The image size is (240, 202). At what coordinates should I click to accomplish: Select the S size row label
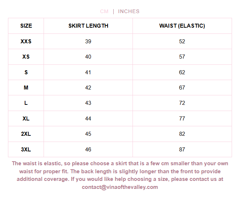point(26,72)
